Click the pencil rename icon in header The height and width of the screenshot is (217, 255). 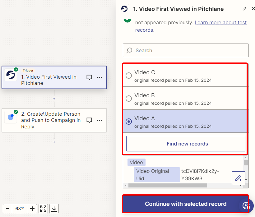tap(244, 9)
